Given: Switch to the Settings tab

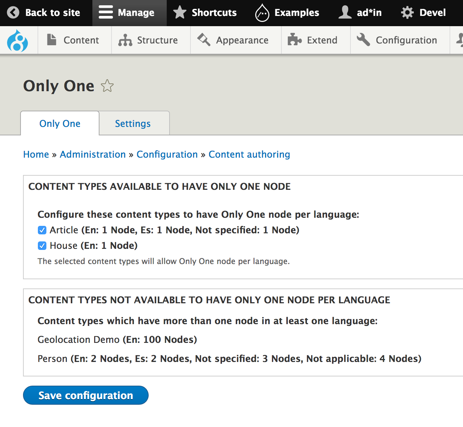Looking at the screenshot, I should coord(133,124).
